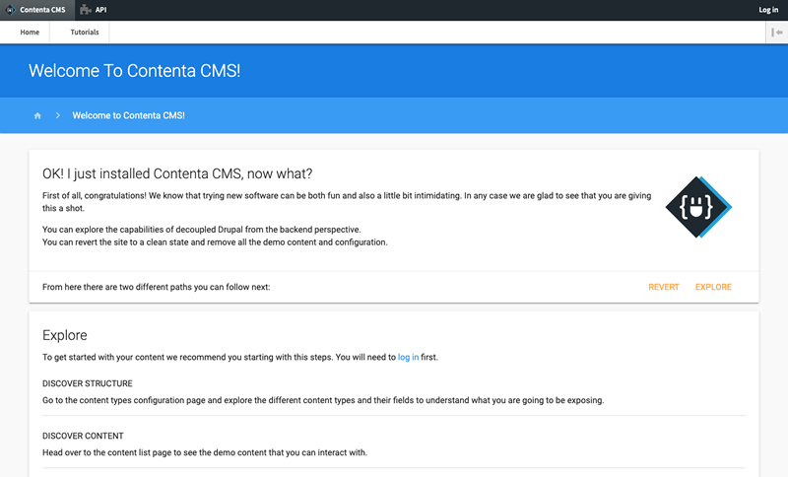Open the API toolbar menu
The height and width of the screenshot is (477, 788).
tap(100, 10)
